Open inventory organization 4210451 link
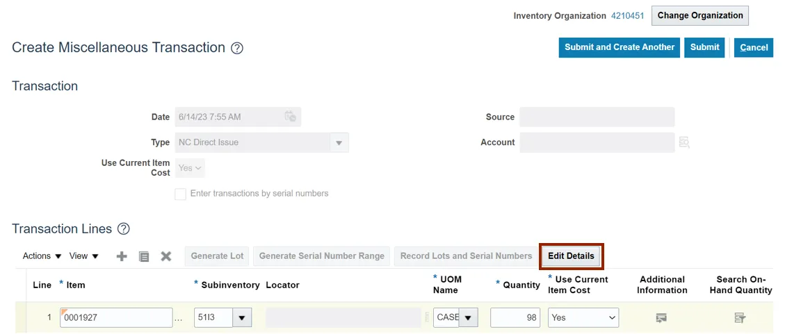This screenshot has width=785, height=334. coord(627,15)
